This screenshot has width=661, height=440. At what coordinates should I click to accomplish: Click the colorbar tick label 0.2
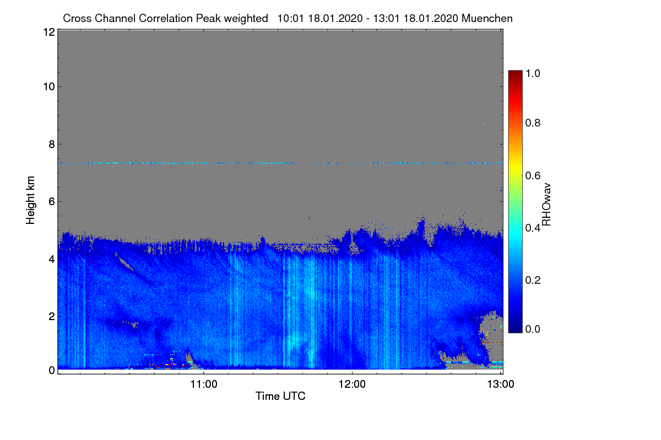point(533,279)
